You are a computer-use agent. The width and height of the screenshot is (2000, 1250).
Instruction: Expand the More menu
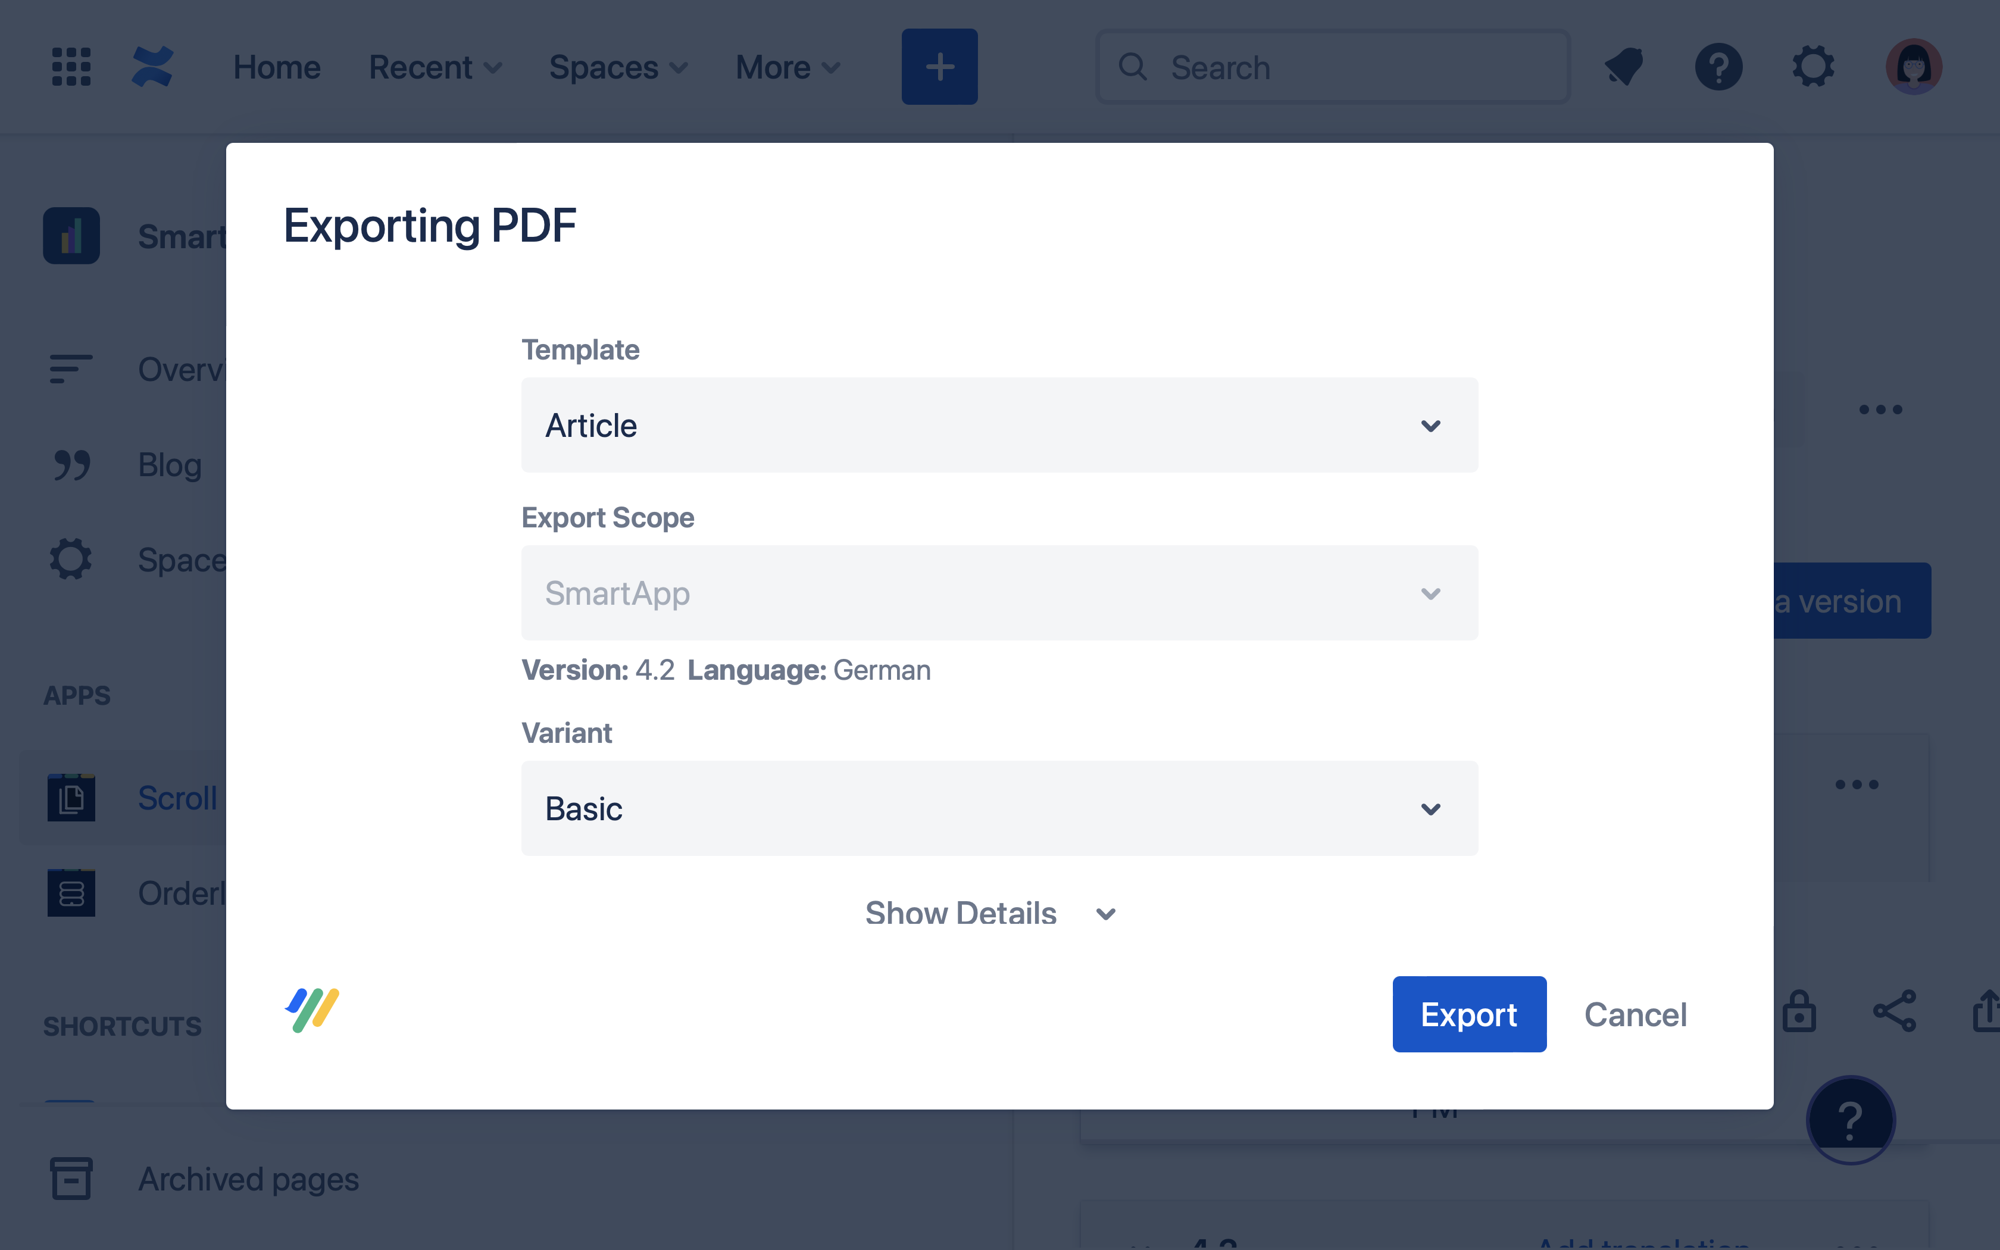787,67
